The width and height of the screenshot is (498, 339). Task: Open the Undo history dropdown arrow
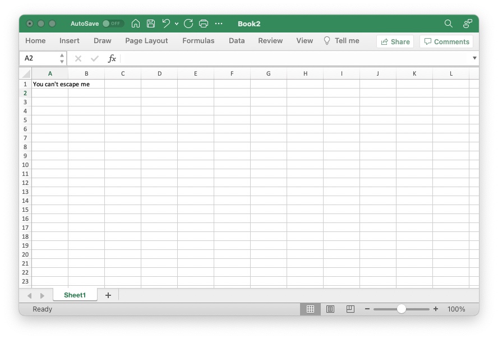[177, 24]
